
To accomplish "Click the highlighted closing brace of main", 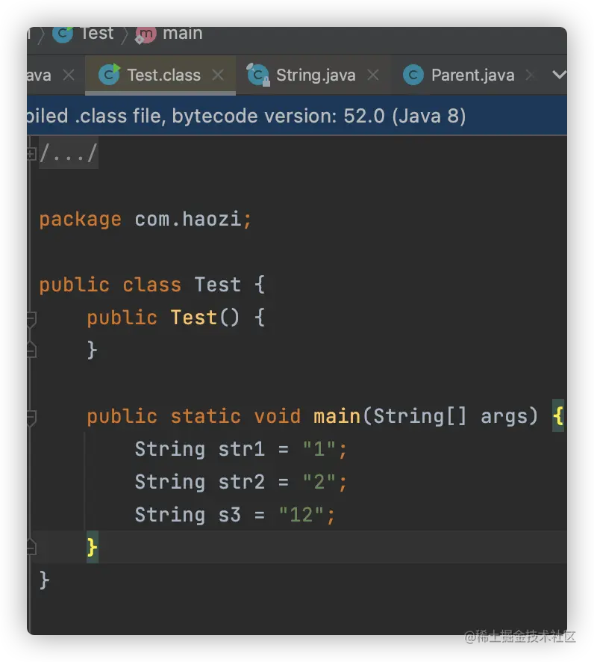I will (92, 548).
